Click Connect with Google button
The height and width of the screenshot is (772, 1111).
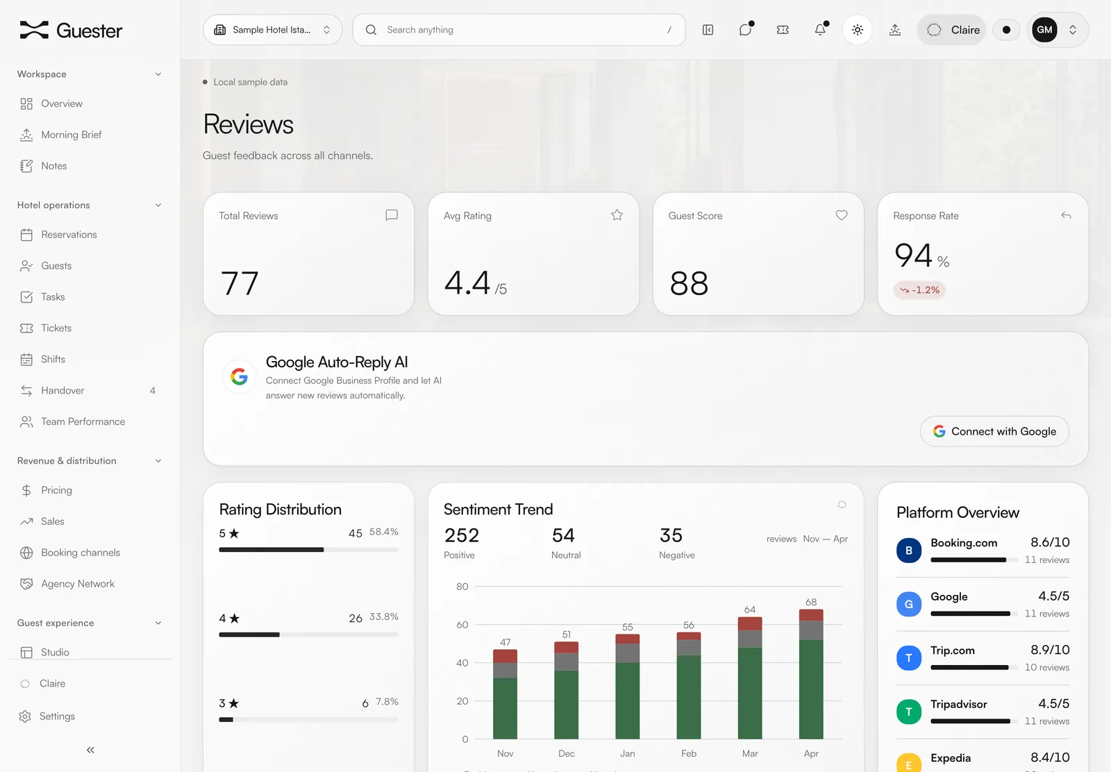[x=994, y=431]
